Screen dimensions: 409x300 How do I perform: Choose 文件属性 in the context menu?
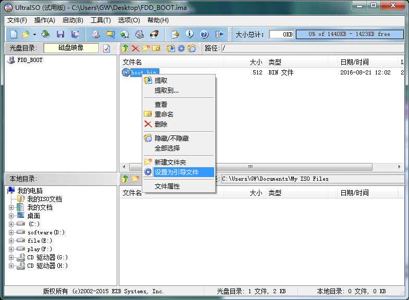[x=179, y=186]
